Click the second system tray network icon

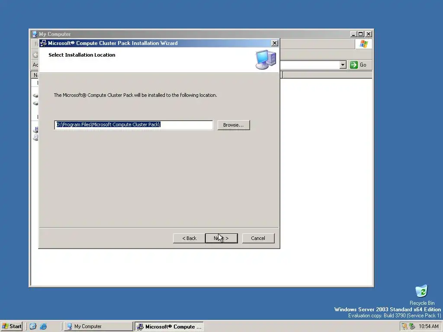(412, 326)
